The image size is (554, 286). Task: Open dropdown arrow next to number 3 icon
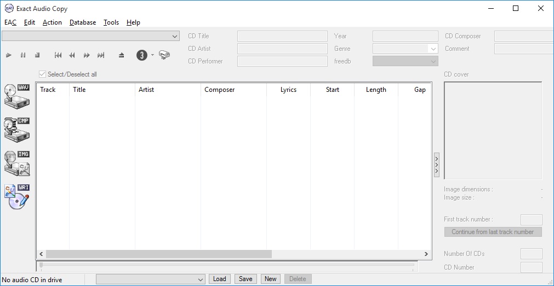coord(152,55)
